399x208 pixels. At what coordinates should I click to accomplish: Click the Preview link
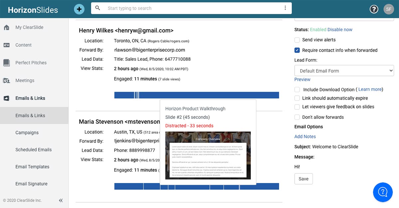tap(302, 80)
